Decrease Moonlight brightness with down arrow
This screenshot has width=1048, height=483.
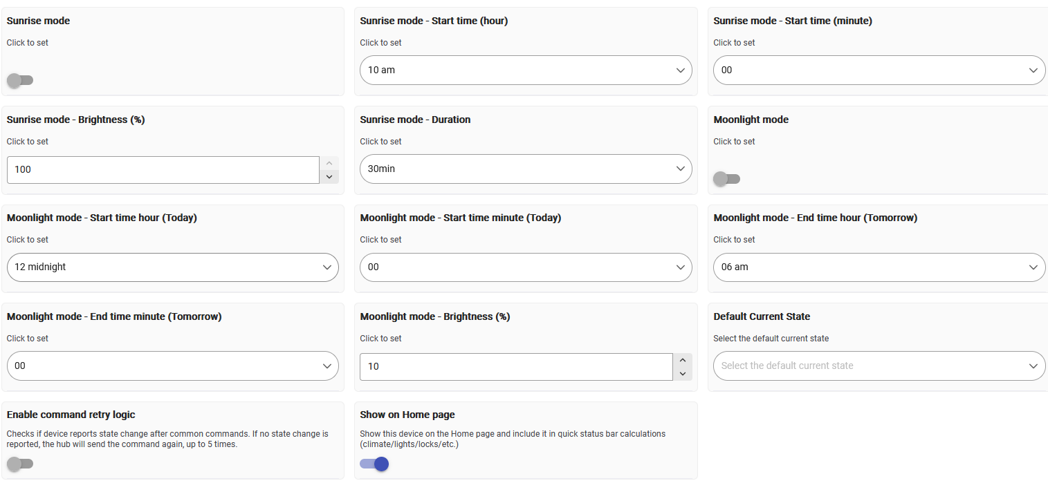click(682, 374)
